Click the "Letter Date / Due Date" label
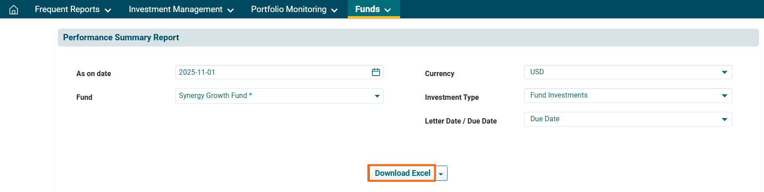Screen dimensions: 764x192 [461, 121]
